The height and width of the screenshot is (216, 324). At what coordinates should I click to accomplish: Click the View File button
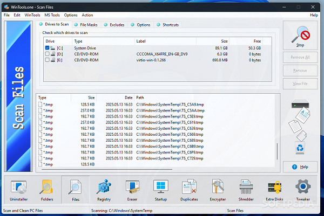300,83
